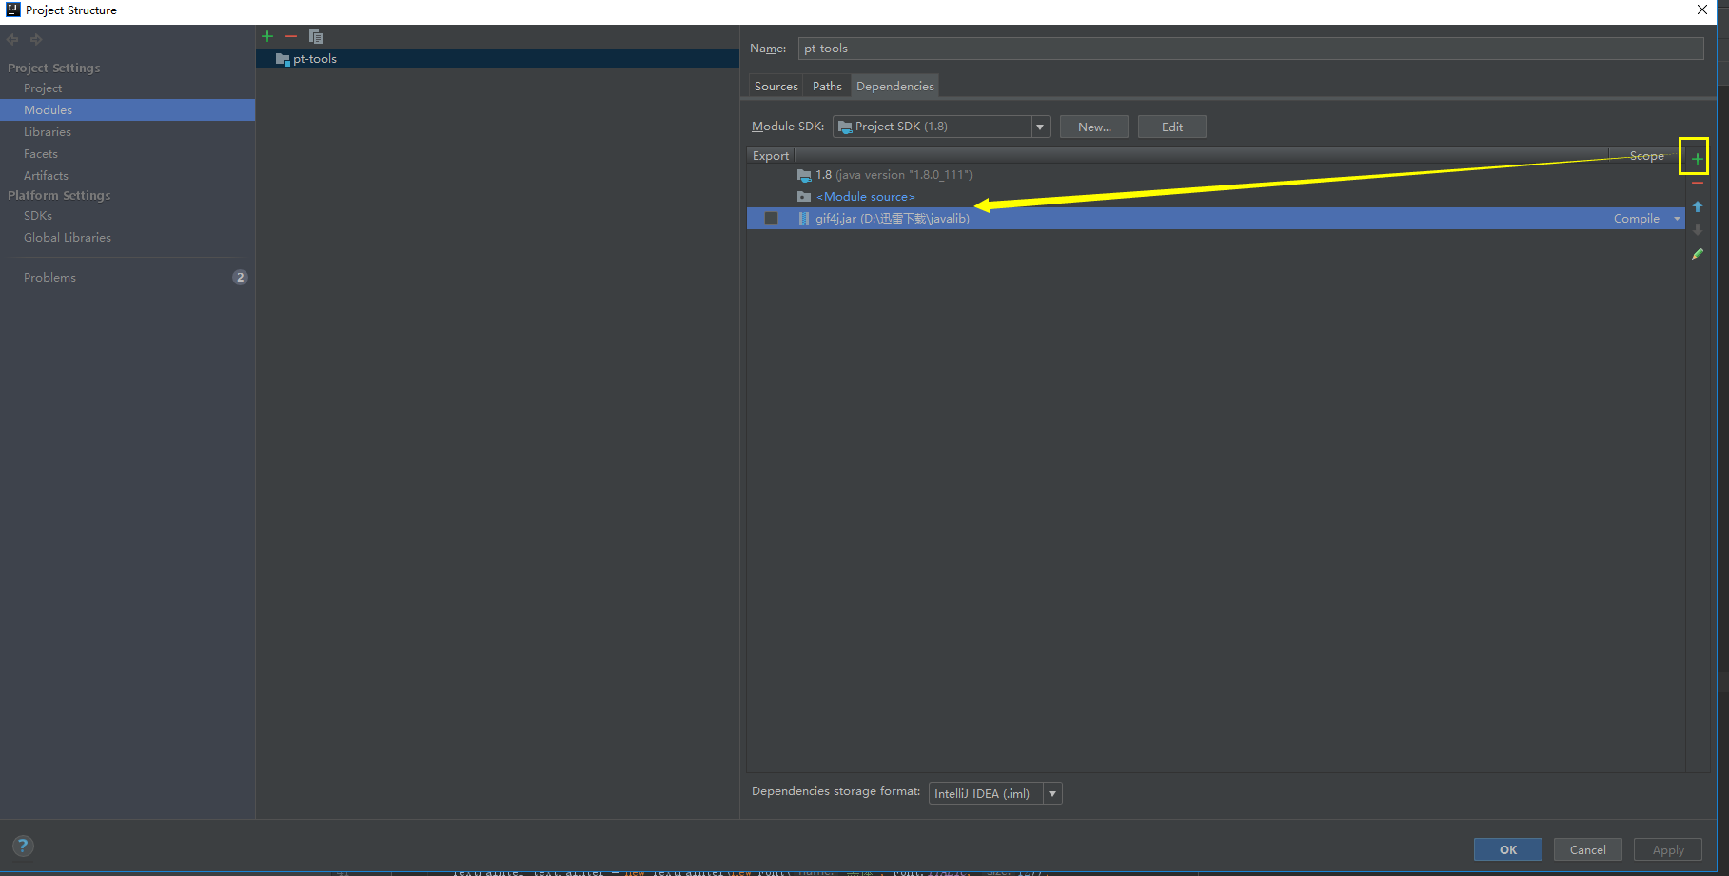Viewport: 1729px width, 876px height.
Task: Copy the selected module
Action: (x=316, y=36)
